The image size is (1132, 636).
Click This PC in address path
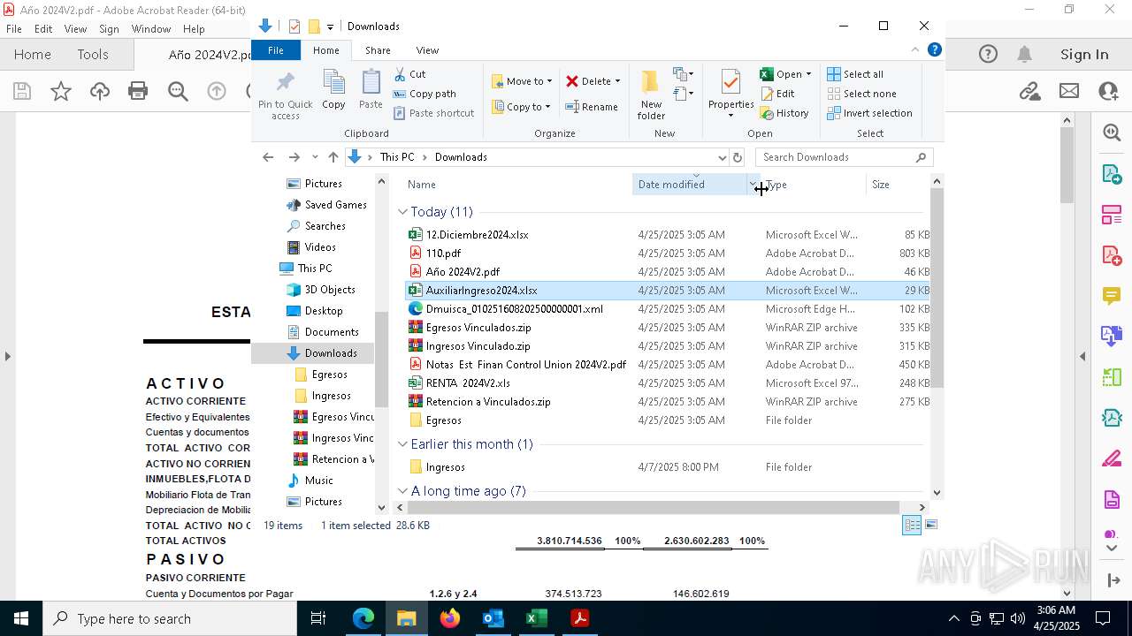pos(397,157)
